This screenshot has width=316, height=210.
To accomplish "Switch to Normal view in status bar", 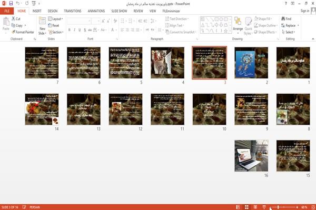I will click(x=238, y=207).
